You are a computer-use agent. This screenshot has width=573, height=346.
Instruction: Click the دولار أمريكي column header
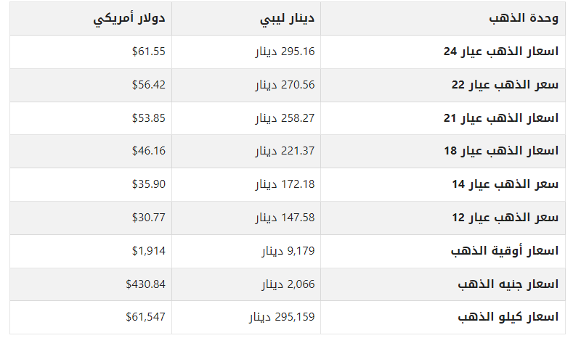[x=129, y=19]
